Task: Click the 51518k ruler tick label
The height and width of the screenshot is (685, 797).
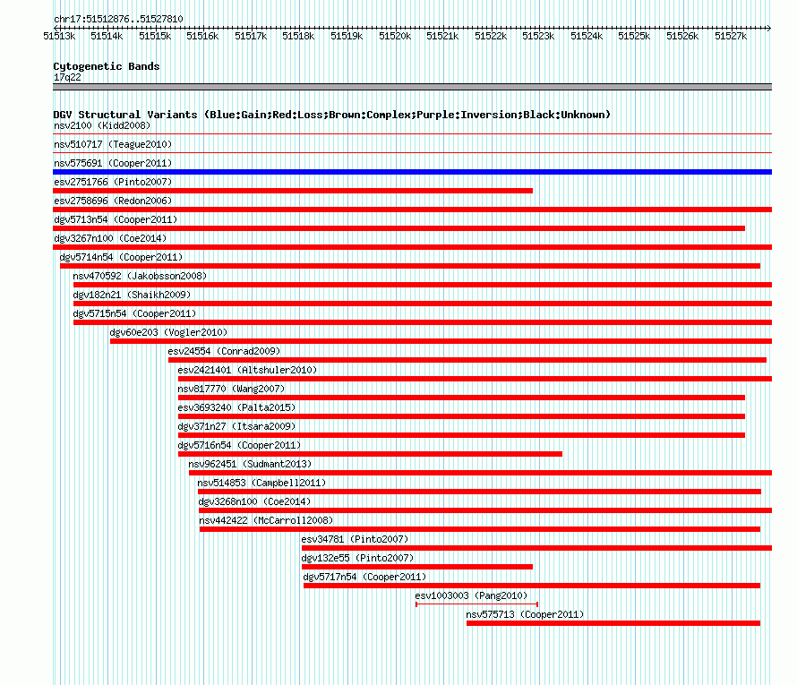Action: pyautogui.click(x=298, y=36)
